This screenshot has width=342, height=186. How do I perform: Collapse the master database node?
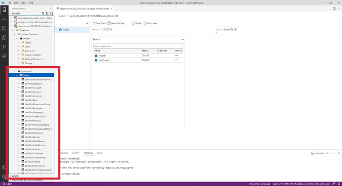pos(16,38)
